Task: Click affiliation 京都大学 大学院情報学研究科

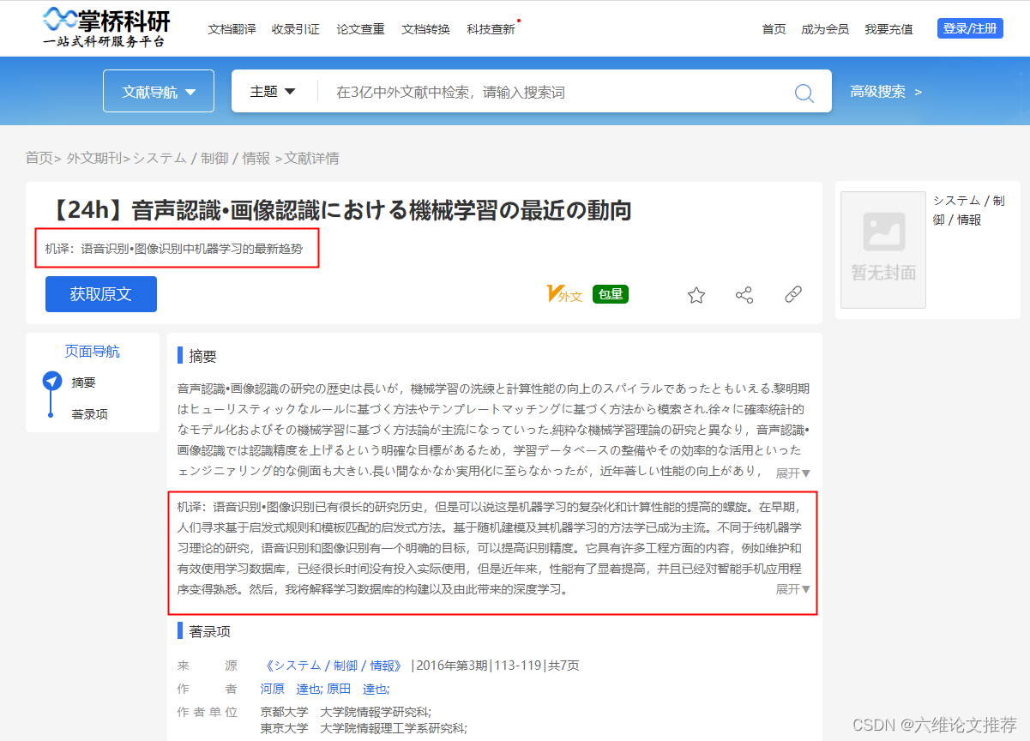Action: 346,711
